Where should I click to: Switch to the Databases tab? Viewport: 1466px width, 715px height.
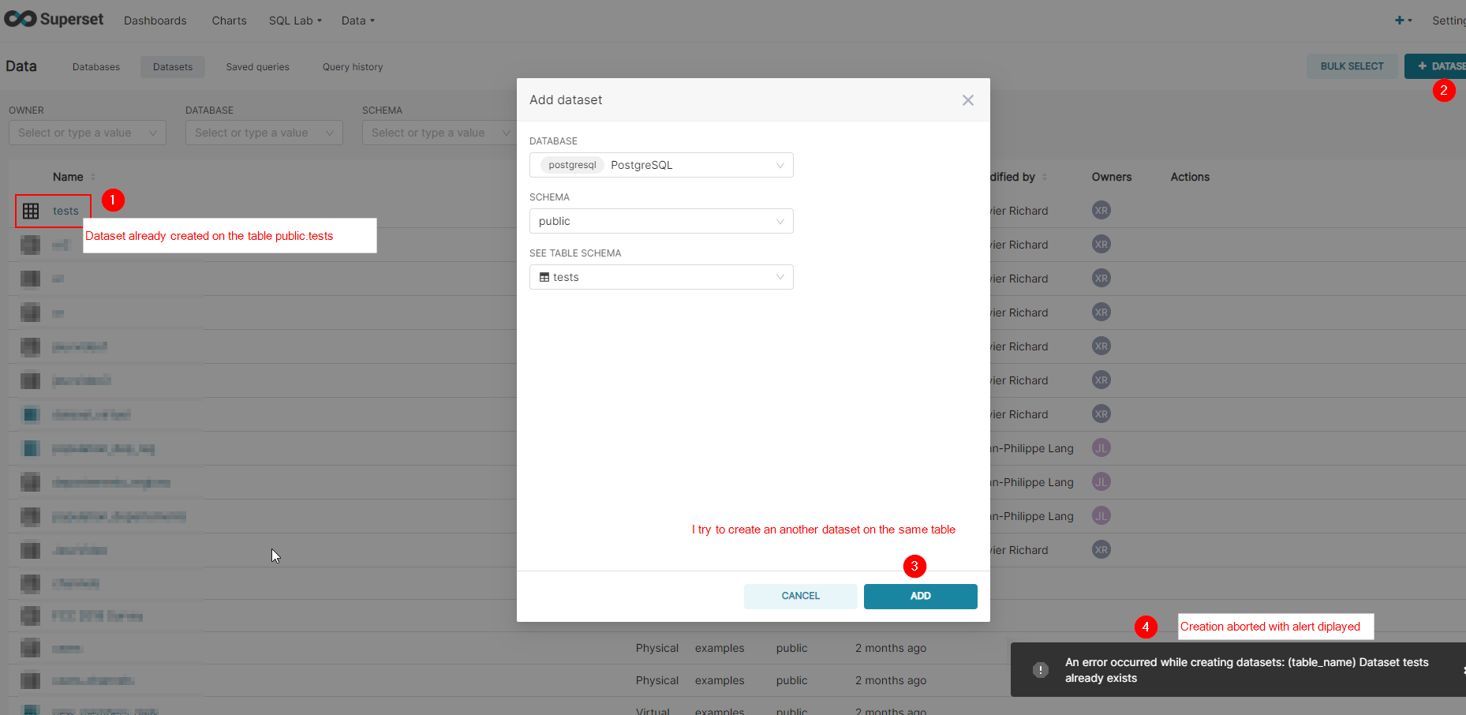[x=95, y=67]
